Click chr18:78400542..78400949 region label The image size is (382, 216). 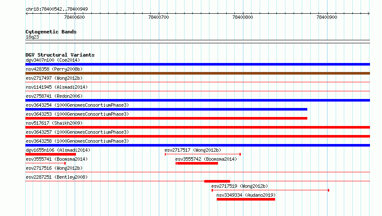57,9
